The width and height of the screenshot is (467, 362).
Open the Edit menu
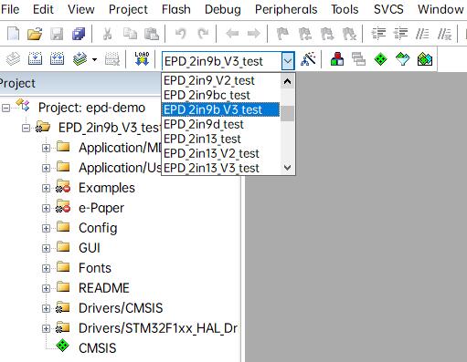(43, 9)
